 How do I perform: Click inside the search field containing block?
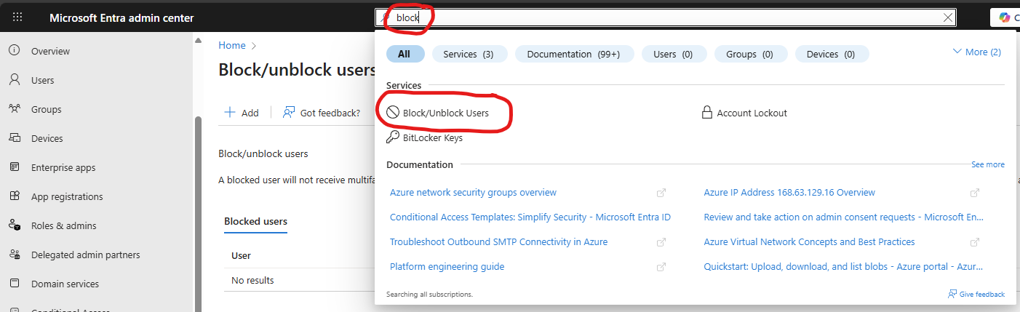click(x=665, y=17)
